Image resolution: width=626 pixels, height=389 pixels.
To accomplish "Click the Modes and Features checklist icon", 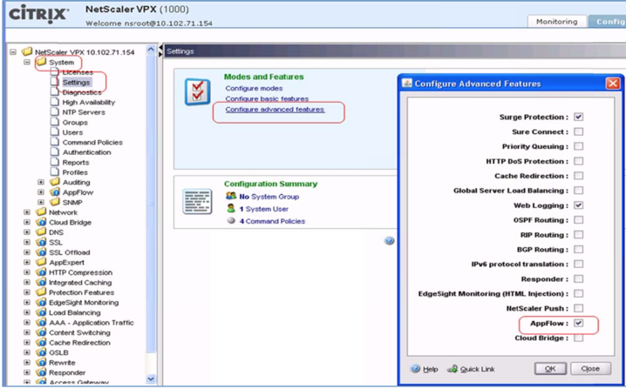I will [x=198, y=92].
